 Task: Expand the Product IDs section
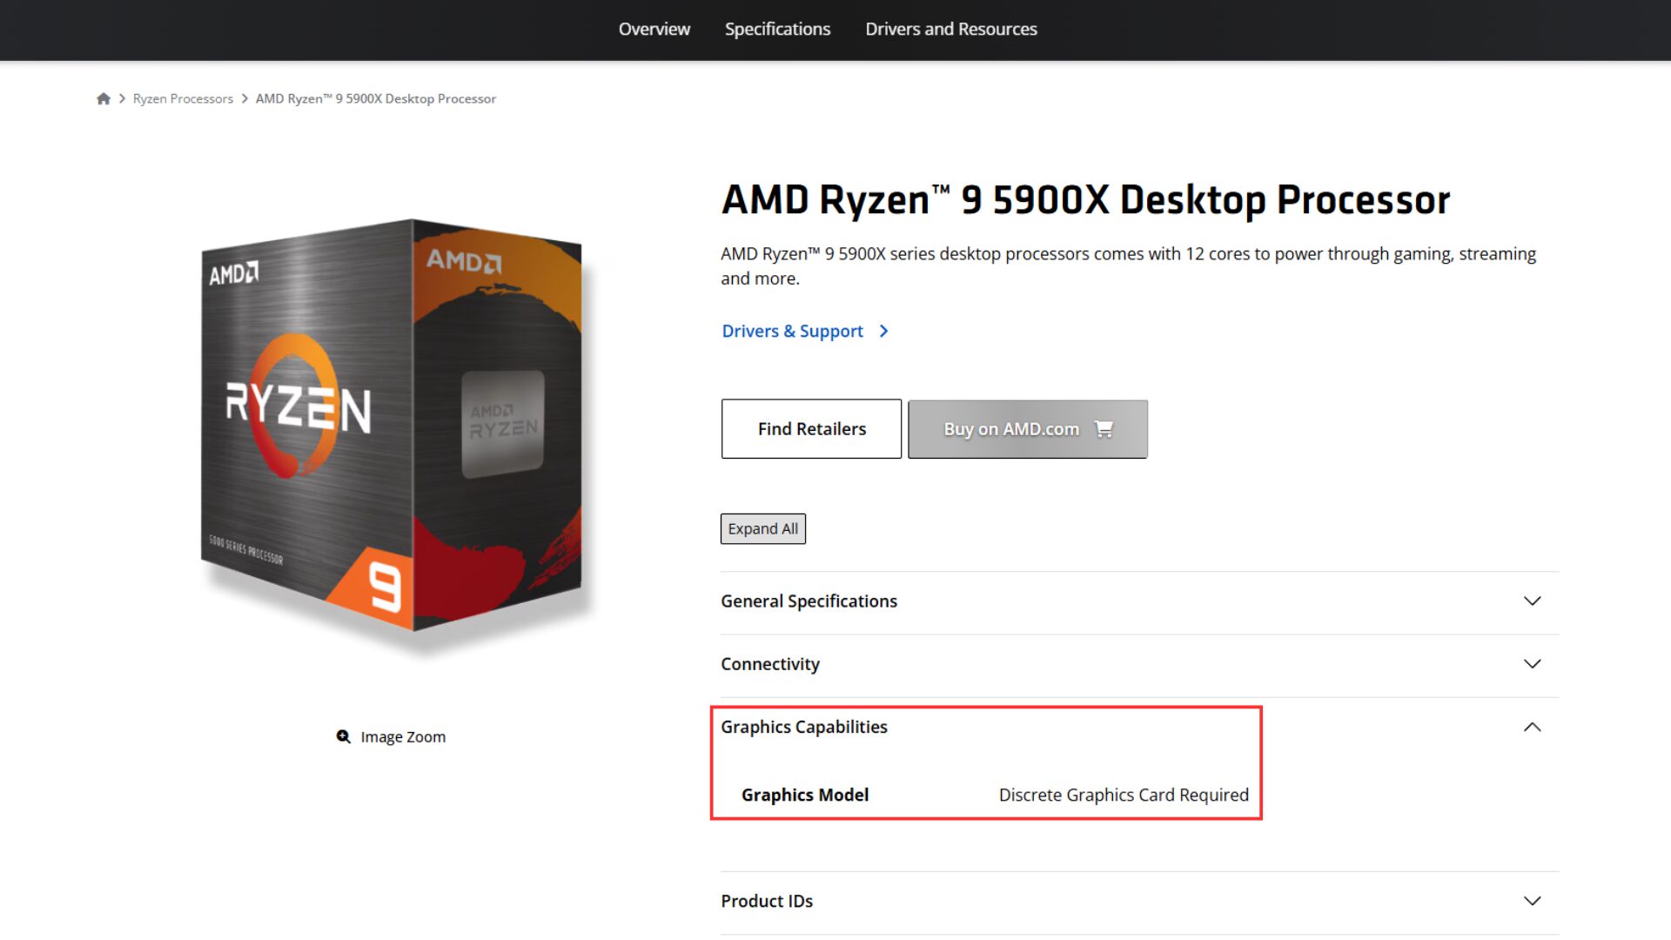(1139, 901)
